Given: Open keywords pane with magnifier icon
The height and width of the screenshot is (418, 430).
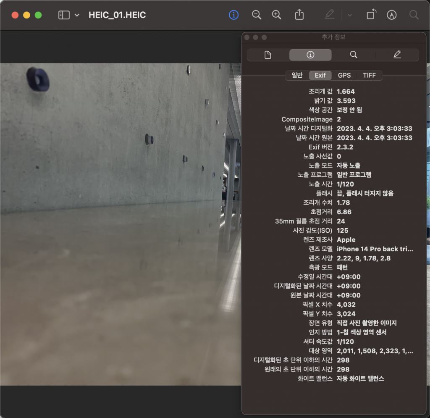Looking at the screenshot, I should point(354,55).
